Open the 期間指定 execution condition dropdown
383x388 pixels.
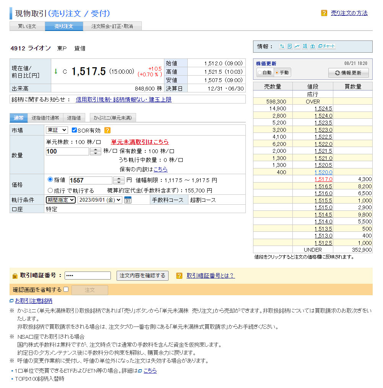61,200
